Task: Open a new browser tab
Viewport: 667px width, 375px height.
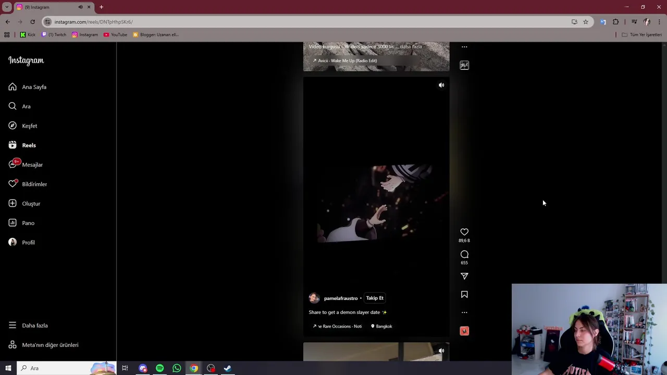Action: tap(101, 7)
